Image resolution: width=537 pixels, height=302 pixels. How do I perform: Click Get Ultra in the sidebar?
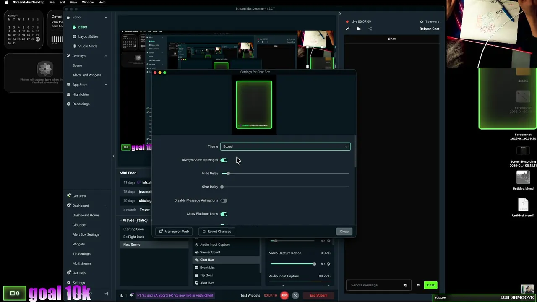[x=79, y=196]
